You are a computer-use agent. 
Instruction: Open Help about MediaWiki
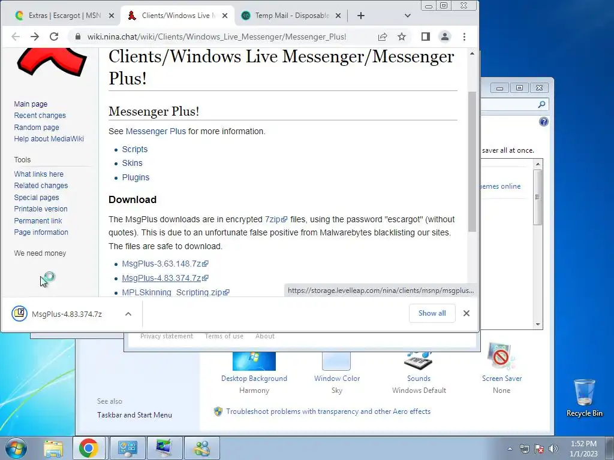pos(49,139)
